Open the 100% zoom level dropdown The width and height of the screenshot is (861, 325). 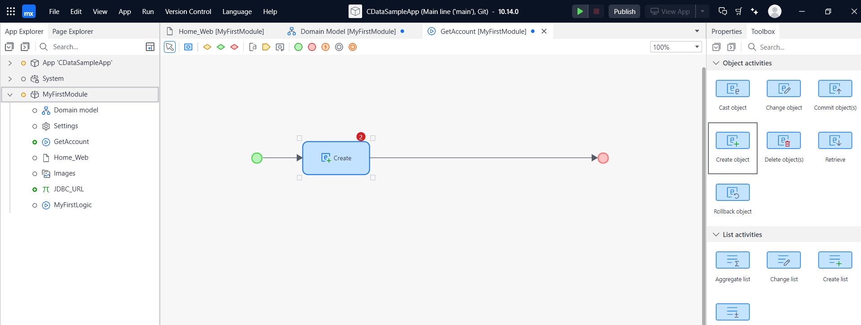tap(676, 47)
